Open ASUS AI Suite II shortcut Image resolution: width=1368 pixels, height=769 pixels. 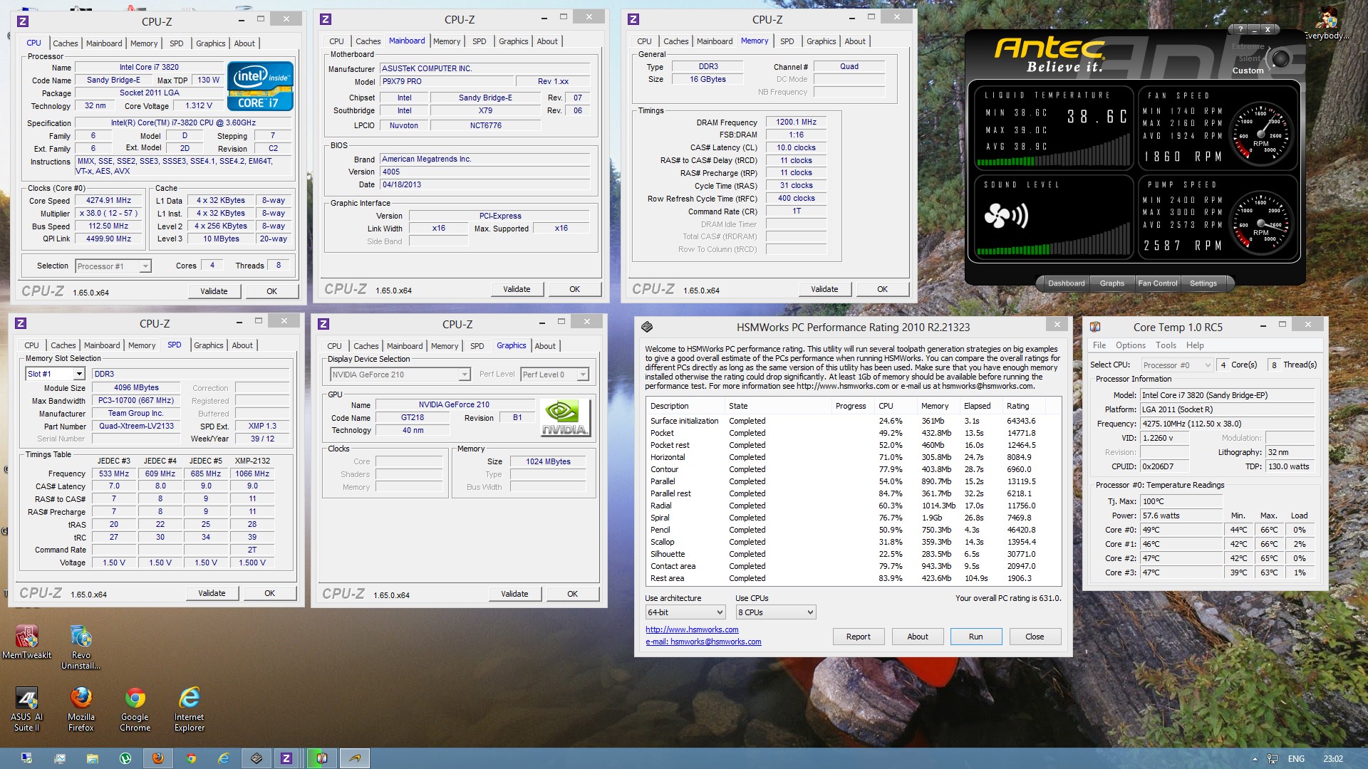26,699
